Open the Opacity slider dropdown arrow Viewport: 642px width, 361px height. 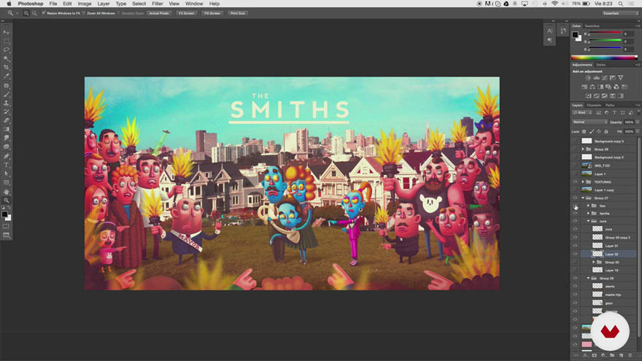pos(637,122)
